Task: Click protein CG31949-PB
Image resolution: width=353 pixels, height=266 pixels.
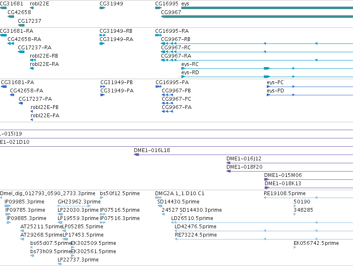Action: coord(117,82)
